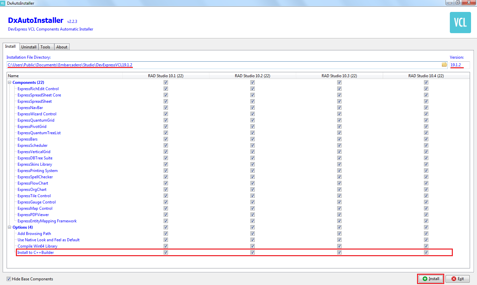Click the RAD Studio 10.3 (22) column header
Image resolution: width=477 pixels, height=285 pixels.
[339, 76]
